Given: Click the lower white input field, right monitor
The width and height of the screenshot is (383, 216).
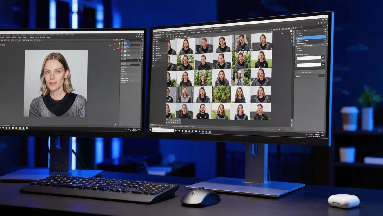Looking at the screenshot, I should pos(309,65).
